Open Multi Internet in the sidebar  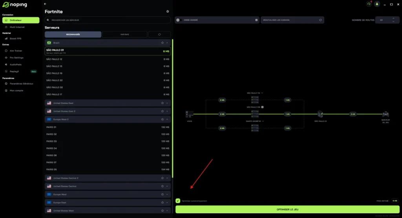click(x=17, y=27)
